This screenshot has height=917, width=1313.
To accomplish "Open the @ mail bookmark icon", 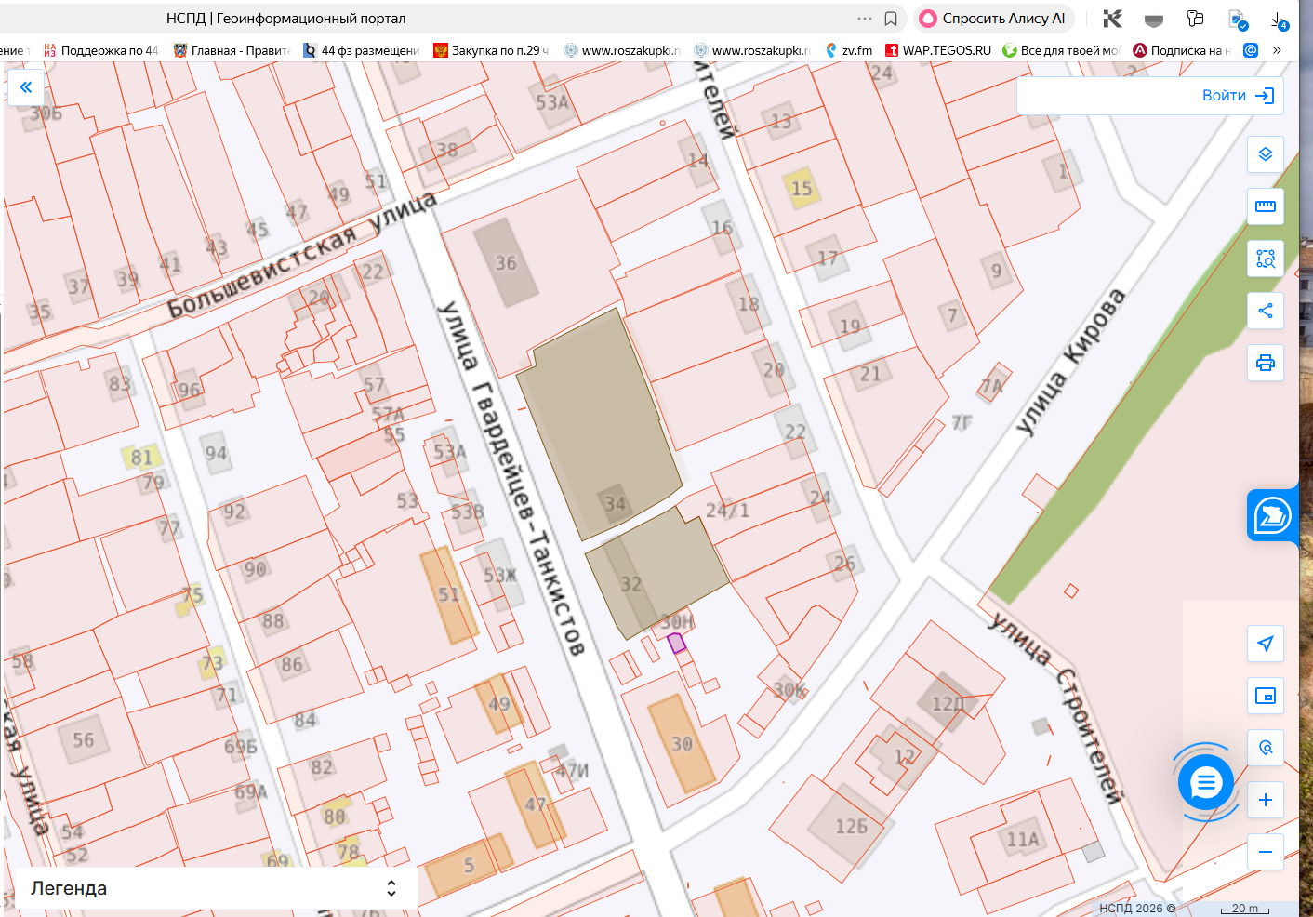I will (x=1251, y=50).
